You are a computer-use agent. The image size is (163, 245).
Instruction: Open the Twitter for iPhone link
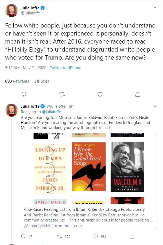[65, 68]
